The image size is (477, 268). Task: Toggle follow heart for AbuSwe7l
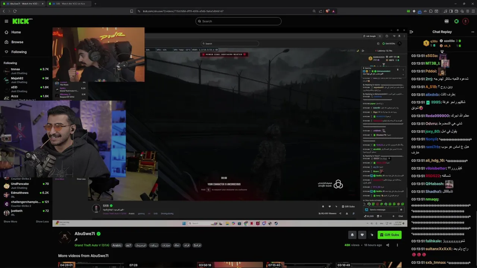(362, 235)
